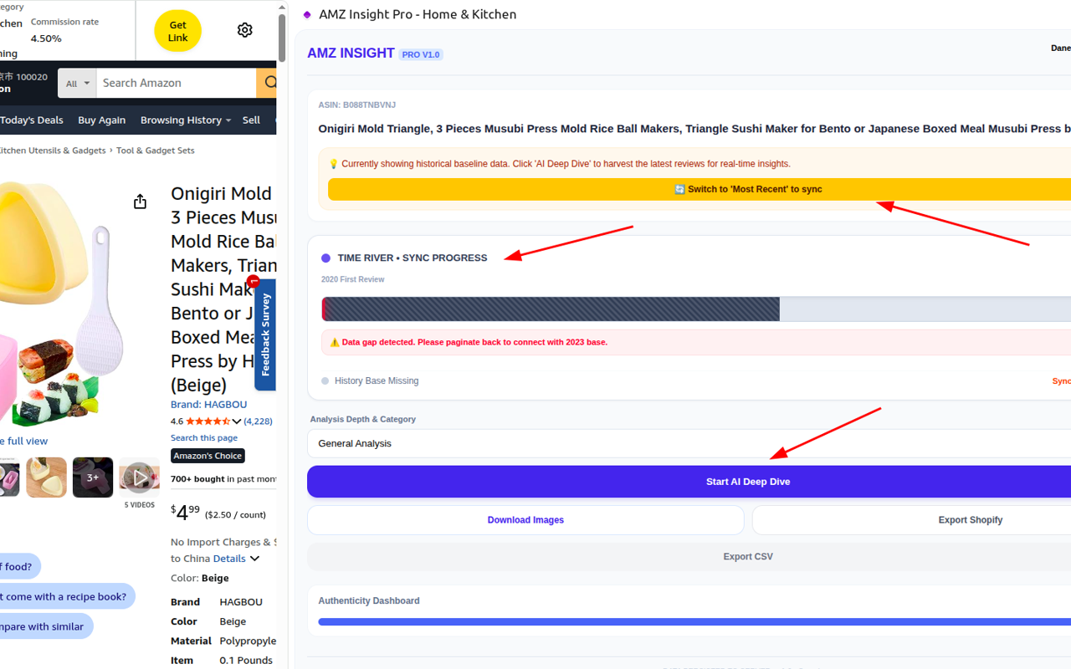1071x669 pixels.
Task: Open the import charges Details link
Action: tap(229, 559)
